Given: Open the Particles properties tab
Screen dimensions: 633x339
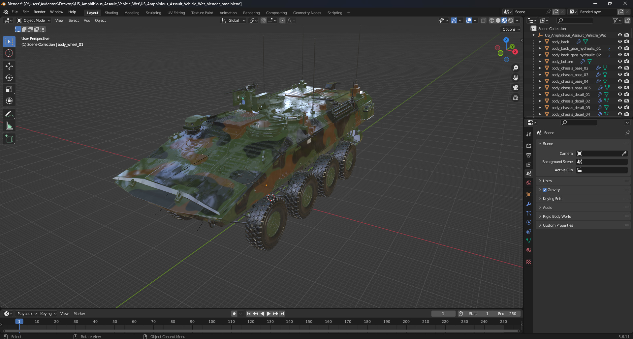Looking at the screenshot, I should click(x=529, y=213).
